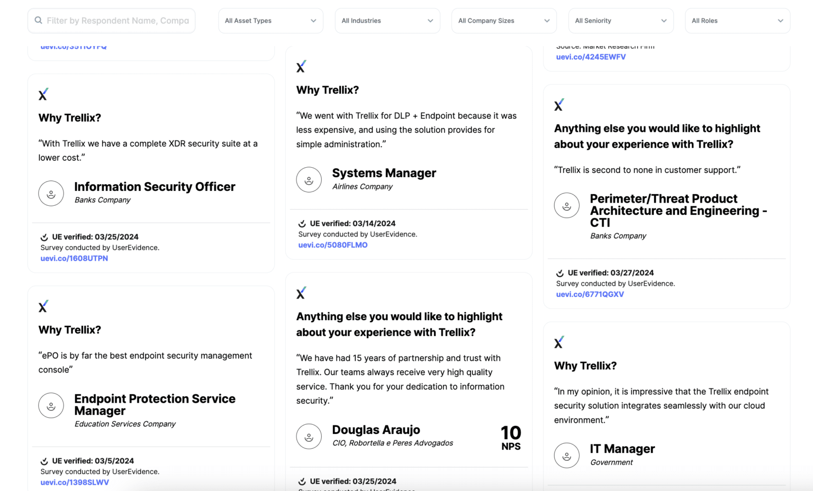Click the uevi.co/1398SLWV link
The width and height of the screenshot is (813, 491).
(75, 482)
